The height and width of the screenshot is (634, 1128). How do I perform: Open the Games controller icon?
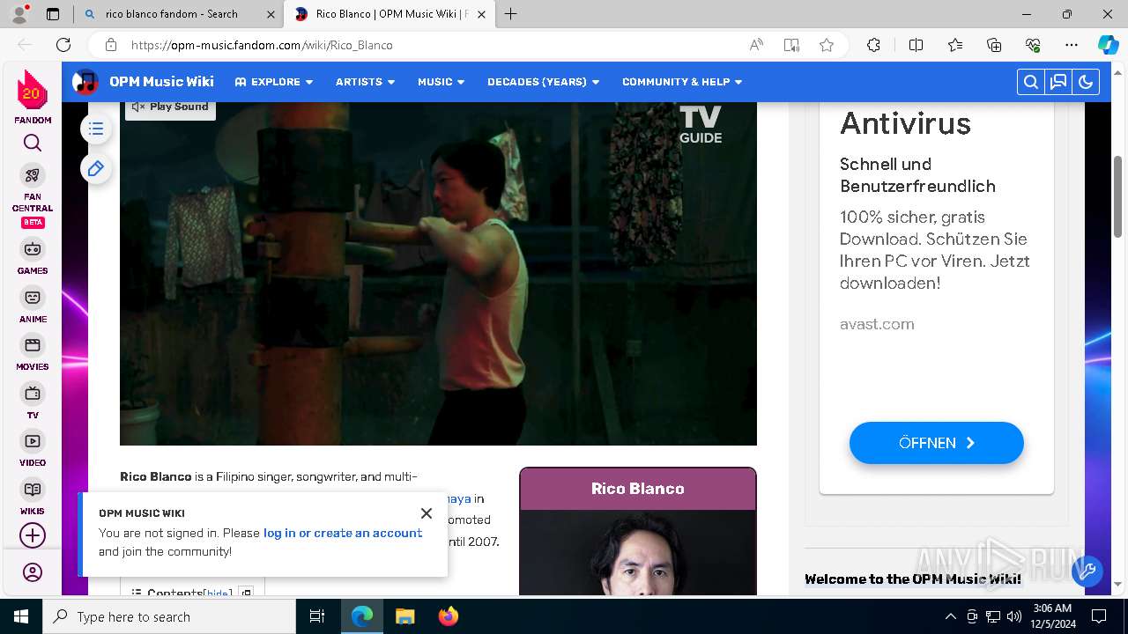[x=33, y=248]
